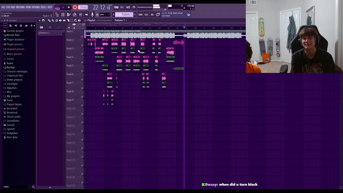This screenshot has width=343, height=193.
Task: Choose the Select tool in playlist
Action: click(72, 20)
